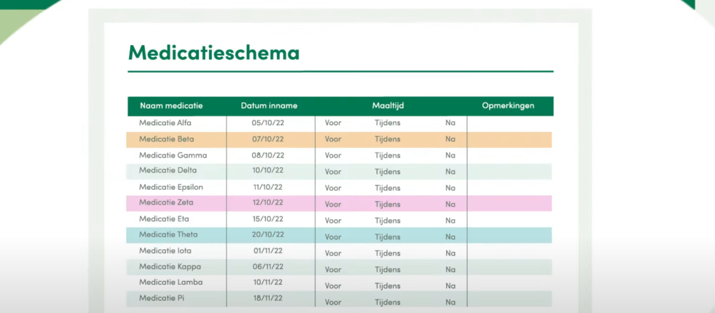715x313 pixels.
Task: Choose 'Tijdens' in the Medicatie Gamma row
Action: coord(388,155)
